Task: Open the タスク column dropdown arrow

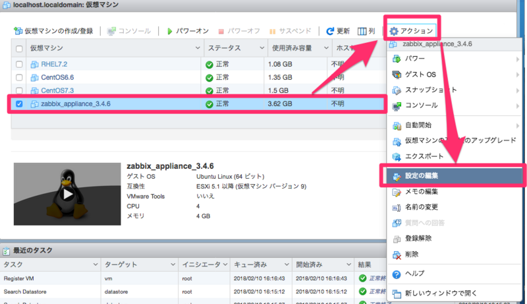Action: point(96,264)
